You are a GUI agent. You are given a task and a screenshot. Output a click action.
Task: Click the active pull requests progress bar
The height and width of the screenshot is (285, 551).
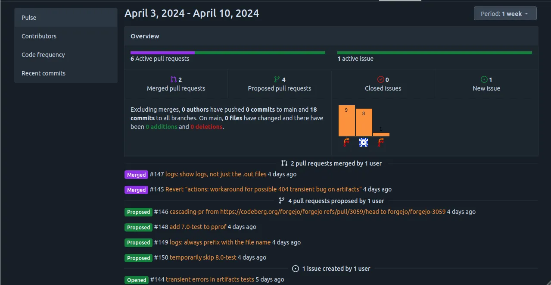pyautogui.click(x=227, y=52)
